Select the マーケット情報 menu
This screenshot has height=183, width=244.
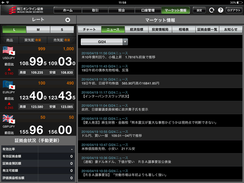click(x=176, y=10)
